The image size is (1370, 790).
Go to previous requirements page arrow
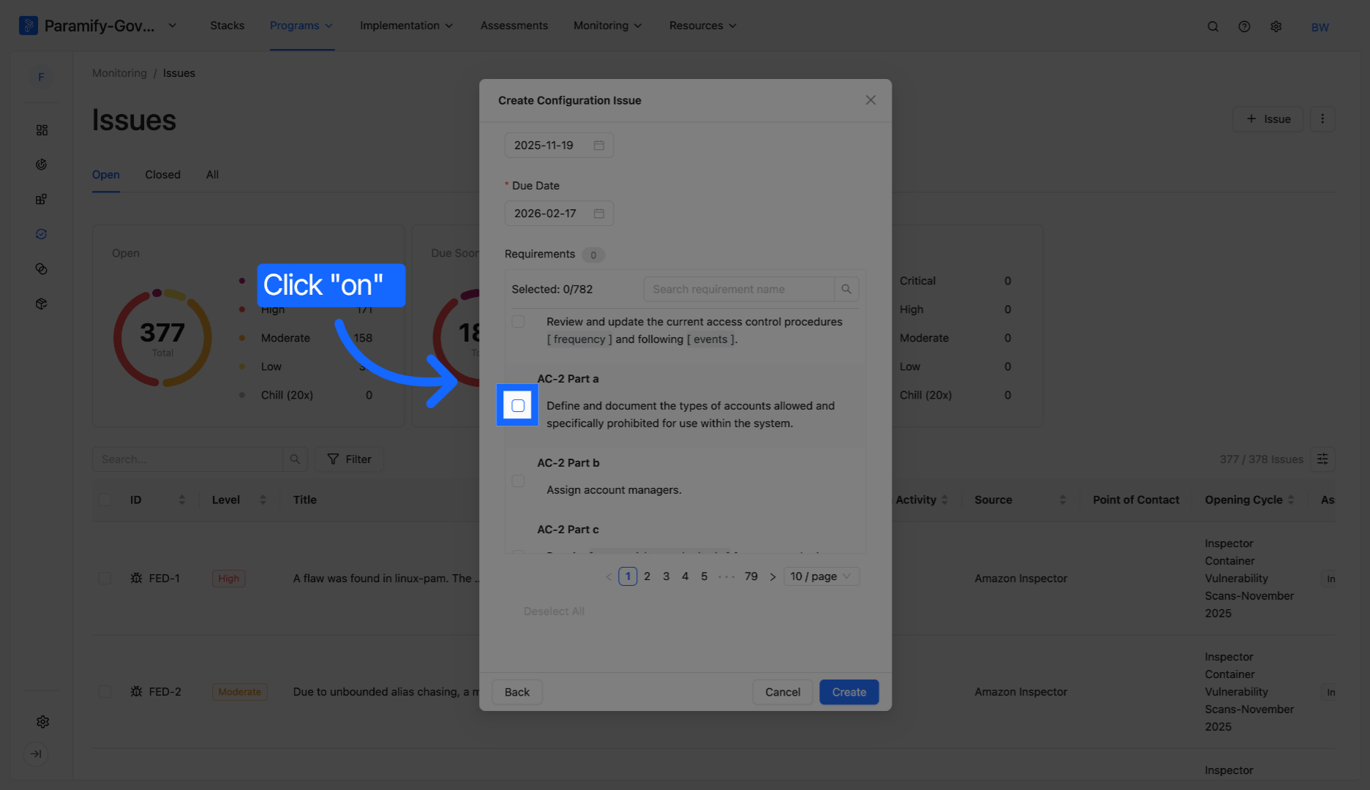(609, 577)
